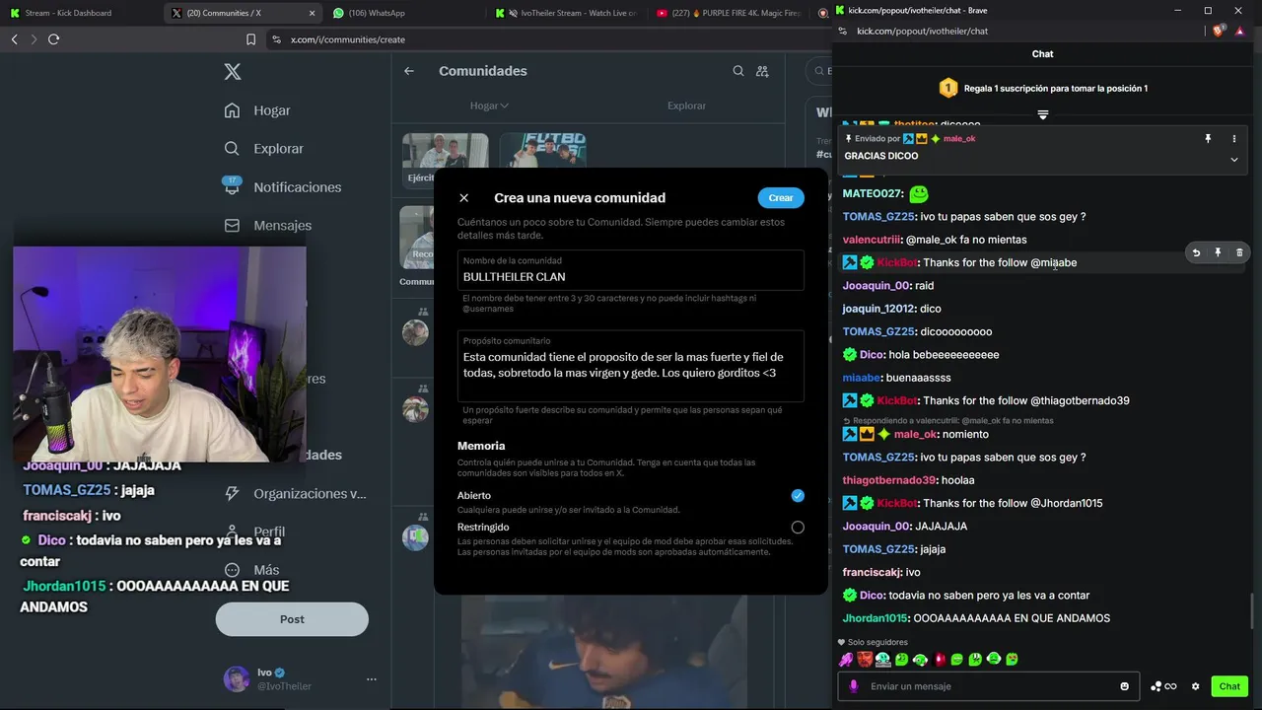The height and width of the screenshot is (710, 1262).
Task: Insert the dark red gem emote
Action: point(939,660)
